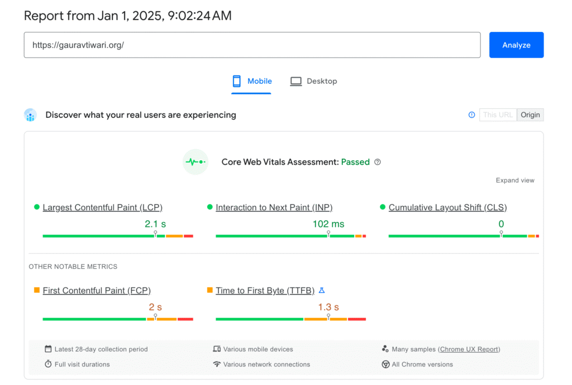Open Expand view for metrics
This screenshot has width=572, height=385.
515,180
